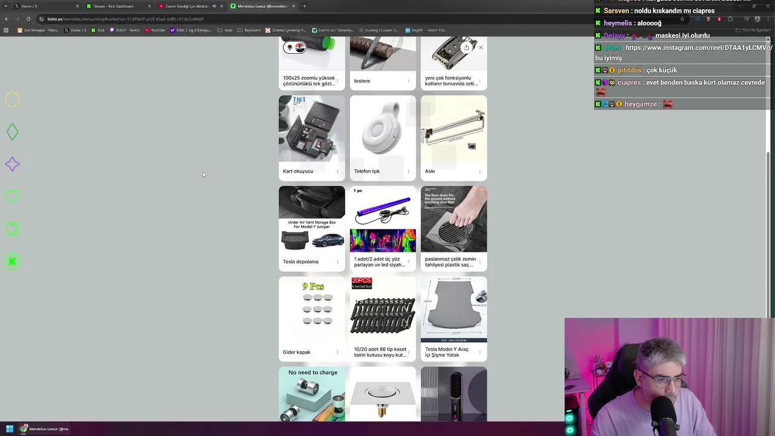The height and width of the screenshot is (436, 775).
Task: Open the floor drain product image
Action: [x=454, y=219]
